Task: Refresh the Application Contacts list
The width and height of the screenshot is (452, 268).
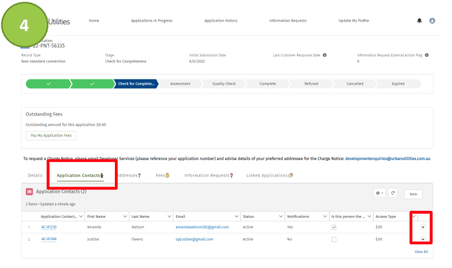Action: (393, 193)
